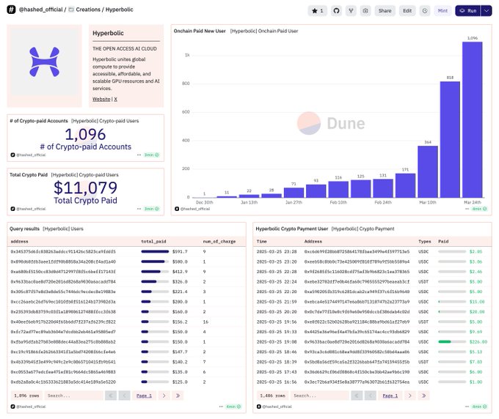Viewport: 499px width, 419px height.
Task: Search the Query results table with 1,096 rows
Action: pyautogui.click(x=74, y=396)
